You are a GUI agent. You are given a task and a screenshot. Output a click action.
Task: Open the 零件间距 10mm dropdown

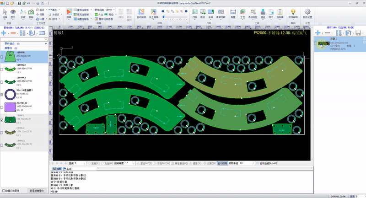tap(114, 10)
